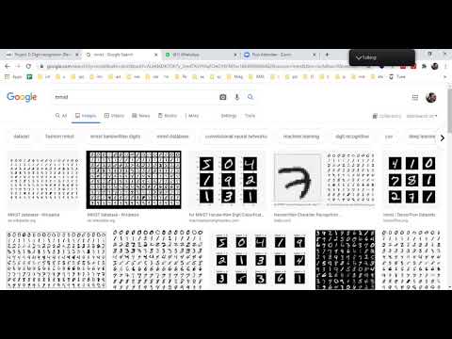The width and height of the screenshot is (452, 339).
Task: Filter by the 'fashion mnist' chip
Action: pyautogui.click(x=59, y=137)
